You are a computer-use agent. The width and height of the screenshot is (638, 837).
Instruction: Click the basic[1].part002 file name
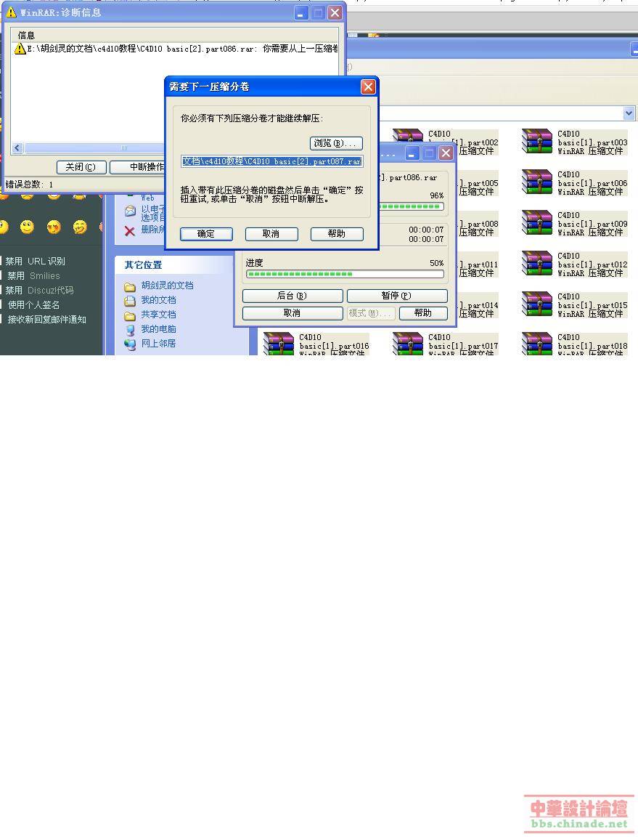coord(479,142)
